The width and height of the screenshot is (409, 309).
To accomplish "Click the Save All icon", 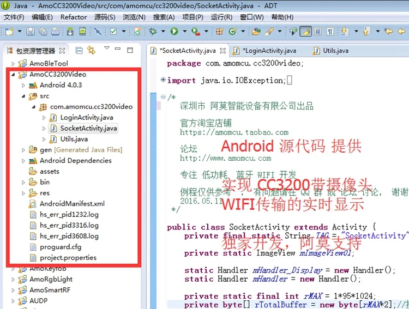I will coord(43,32).
